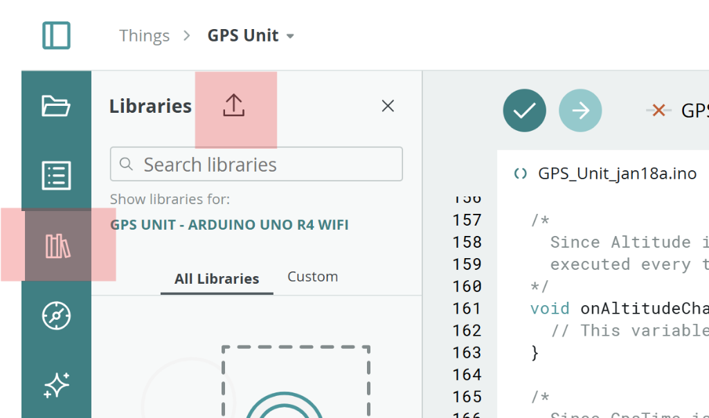Select the Things list icon in the sidebar
Image resolution: width=709 pixels, height=418 pixels.
[56, 176]
